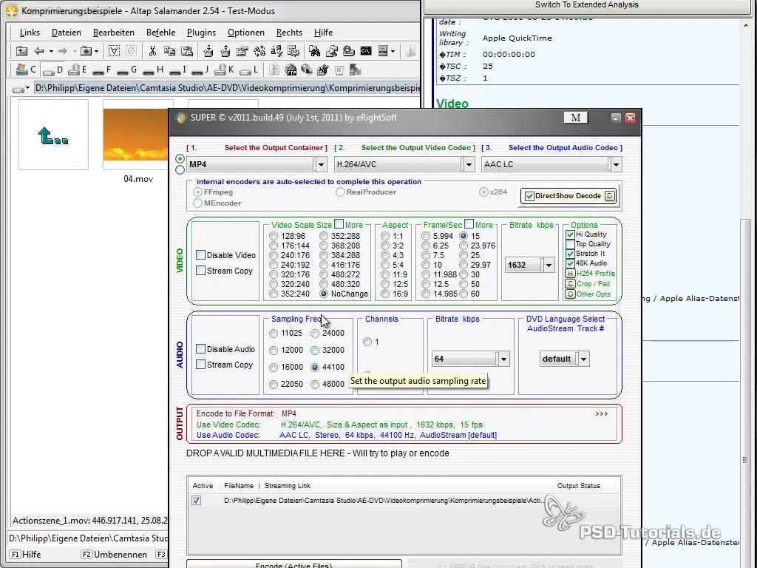Image resolution: width=757 pixels, height=568 pixels.
Task: Select 48000 sampling frequency
Action: (315, 385)
